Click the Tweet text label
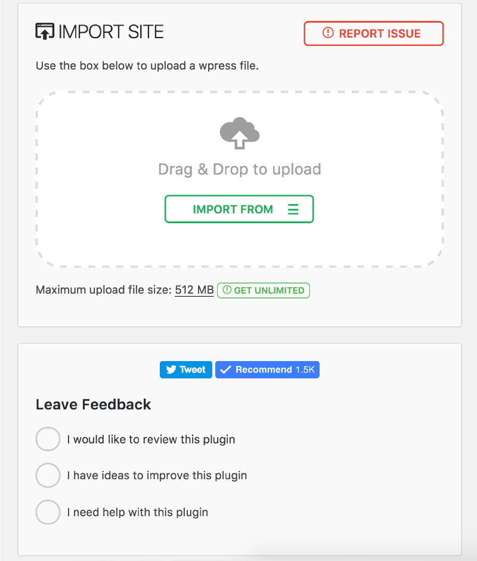Image resolution: width=477 pixels, height=561 pixels. (192, 370)
